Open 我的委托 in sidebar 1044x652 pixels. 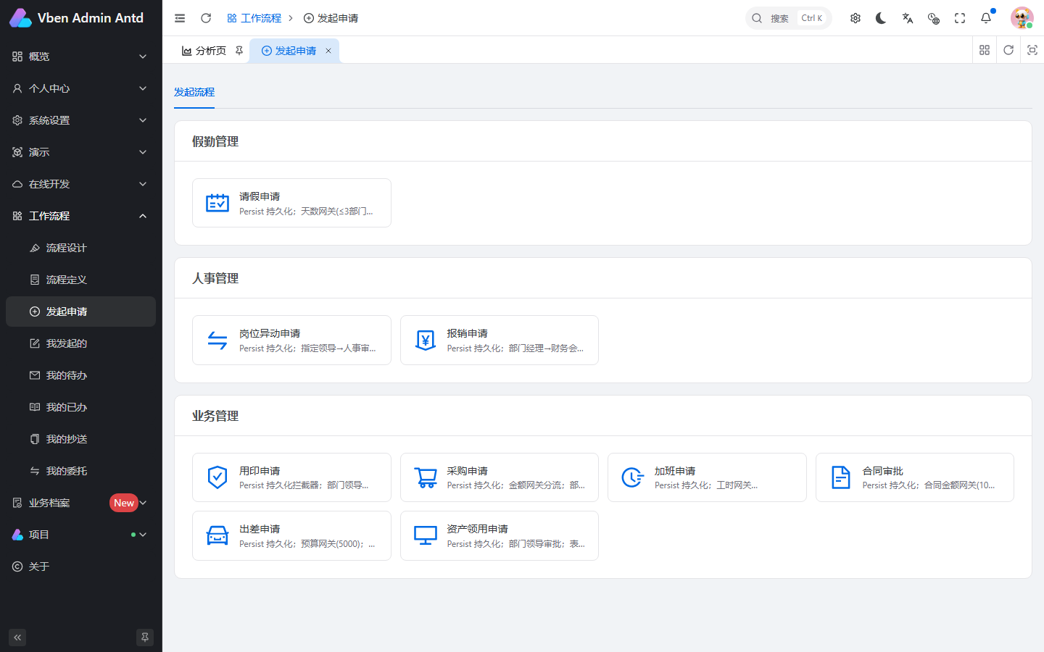pyautogui.click(x=80, y=471)
